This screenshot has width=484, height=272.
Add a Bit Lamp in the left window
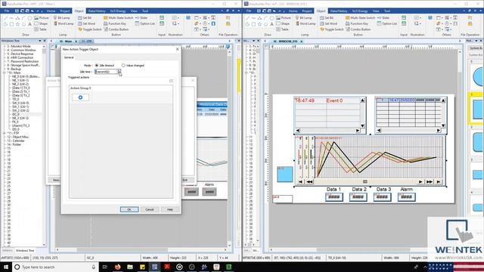point(62,18)
